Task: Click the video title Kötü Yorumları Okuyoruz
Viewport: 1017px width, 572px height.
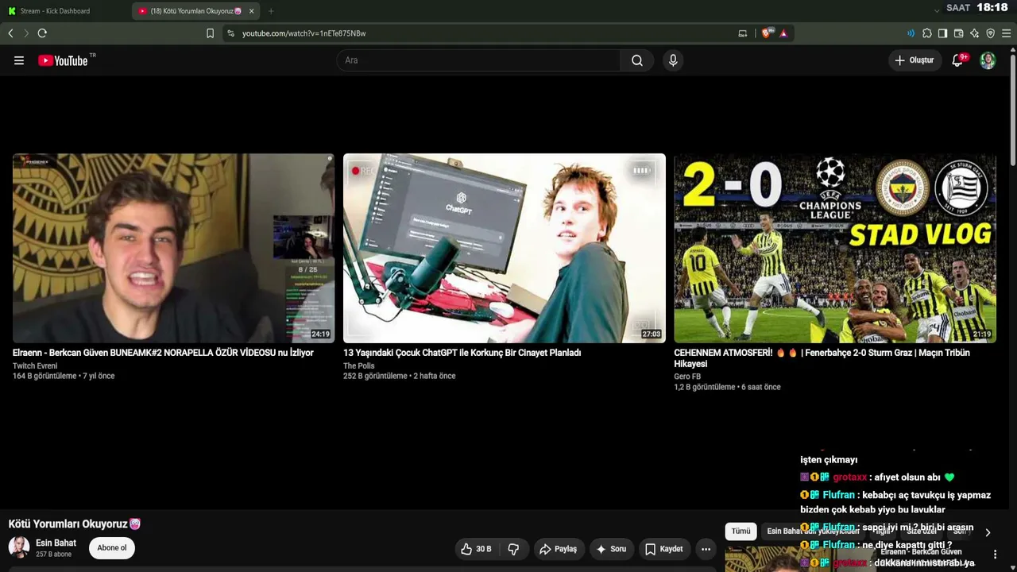Action: [75, 524]
